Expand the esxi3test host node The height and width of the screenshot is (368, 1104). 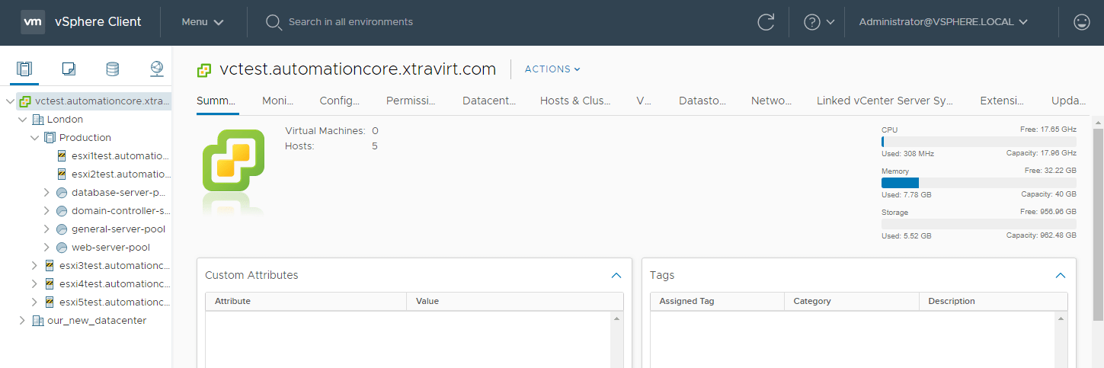[34, 266]
